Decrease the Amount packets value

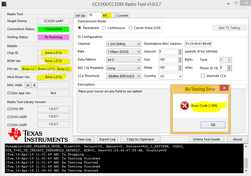[180, 53]
